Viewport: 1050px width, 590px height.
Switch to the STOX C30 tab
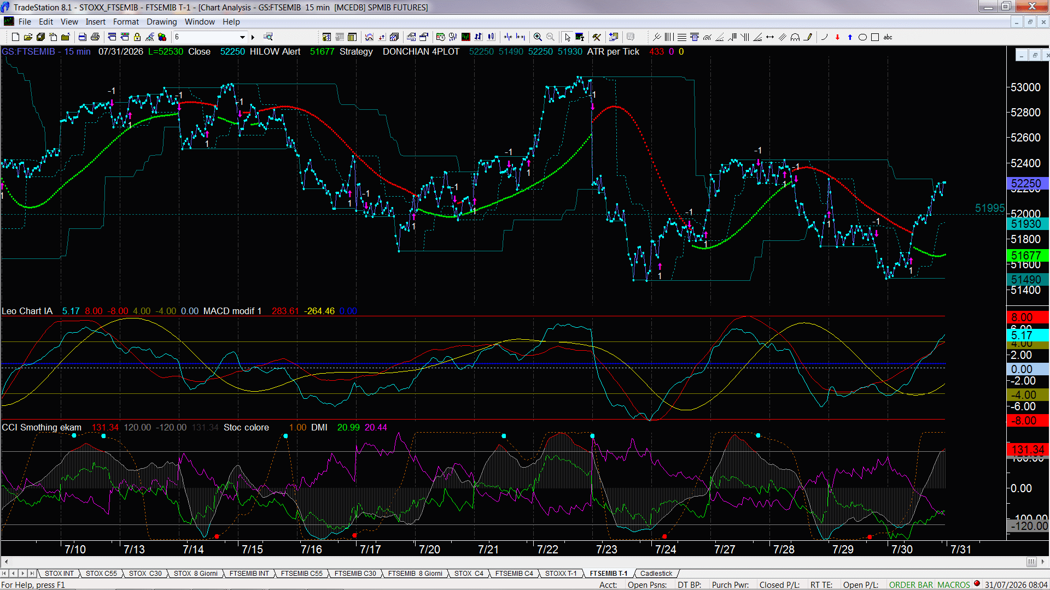[145, 574]
